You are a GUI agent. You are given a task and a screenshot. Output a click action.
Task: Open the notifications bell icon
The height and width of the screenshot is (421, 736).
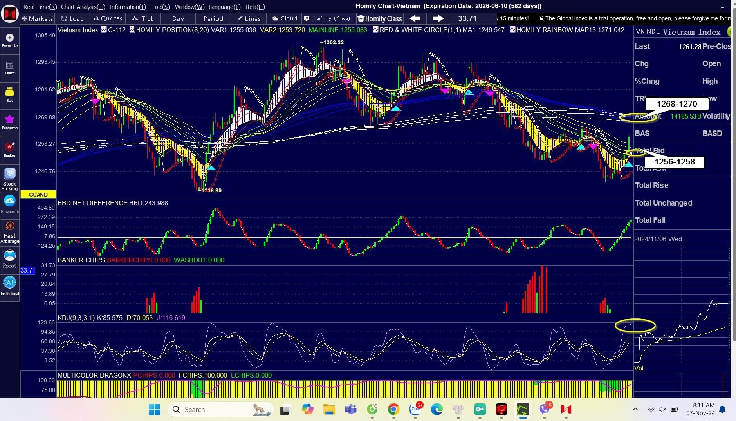[x=723, y=409]
